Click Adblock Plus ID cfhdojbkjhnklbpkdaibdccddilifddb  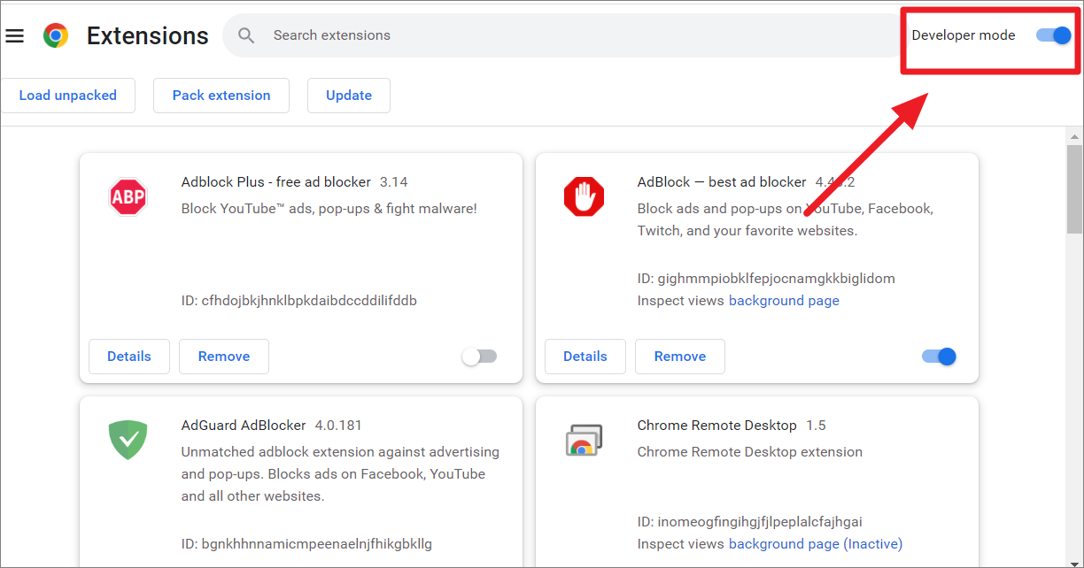tap(299, 301)
